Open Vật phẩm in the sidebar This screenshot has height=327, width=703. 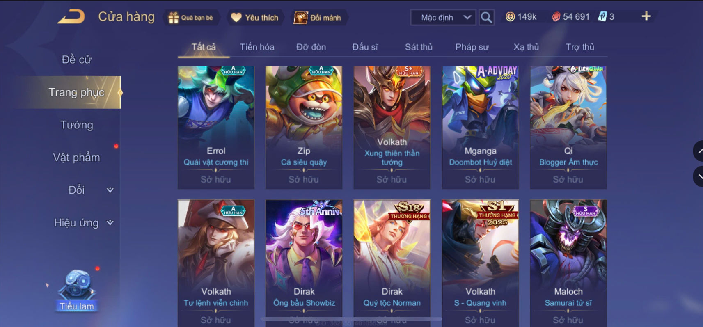tap(76, 158)
